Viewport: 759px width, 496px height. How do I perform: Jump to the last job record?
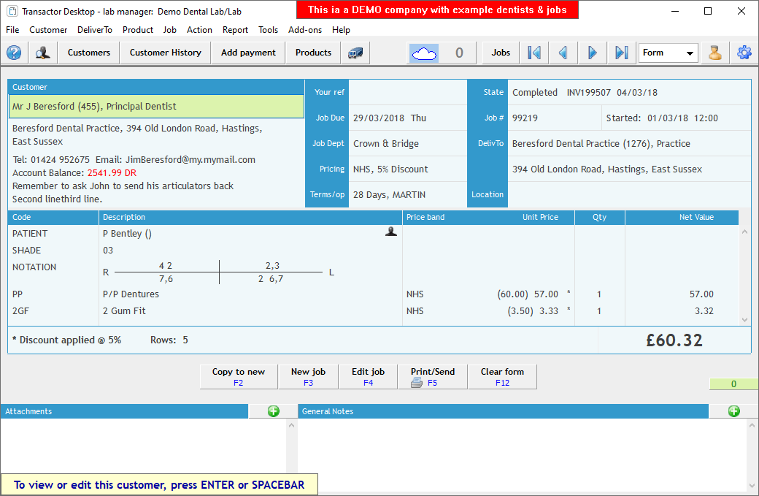click(621, 53)
